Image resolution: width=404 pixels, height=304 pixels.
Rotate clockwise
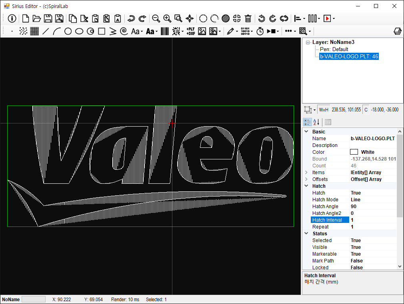click(x=272, y=18)
